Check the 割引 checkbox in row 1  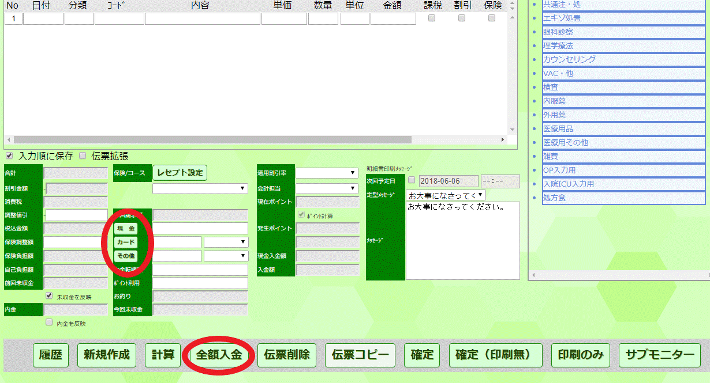click(462, 18)
